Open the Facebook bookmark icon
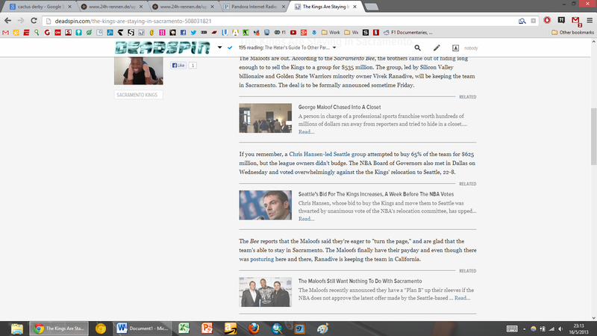 pos(183,32)
